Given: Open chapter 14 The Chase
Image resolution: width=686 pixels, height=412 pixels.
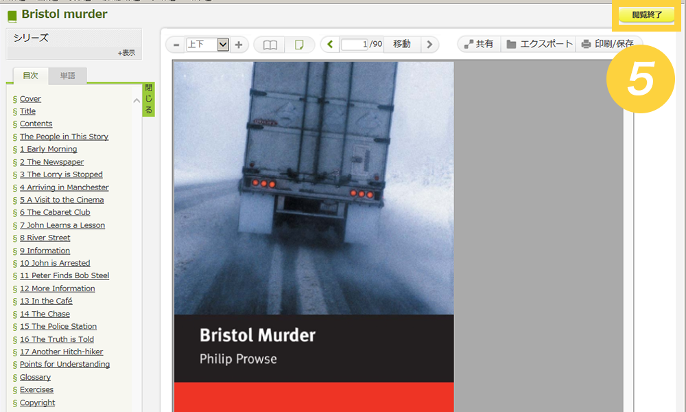Looking at the screenshot, I should point(45,314).
